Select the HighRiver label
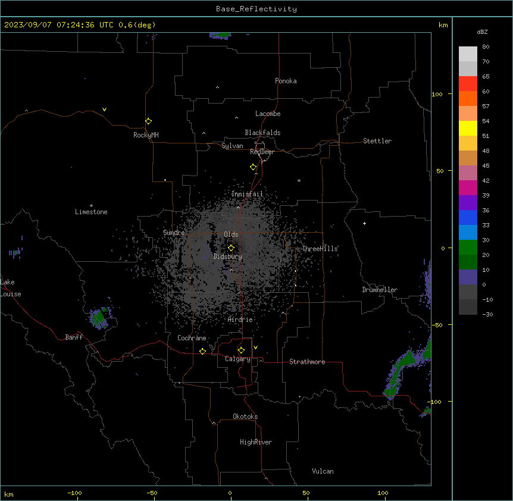The height and width of the screenshot is (501, 513). pos(256,442)
